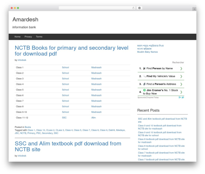Open Madrasah link for Class 7
Image resolution: width=205 pixels, height=174 pixels.
96,101
